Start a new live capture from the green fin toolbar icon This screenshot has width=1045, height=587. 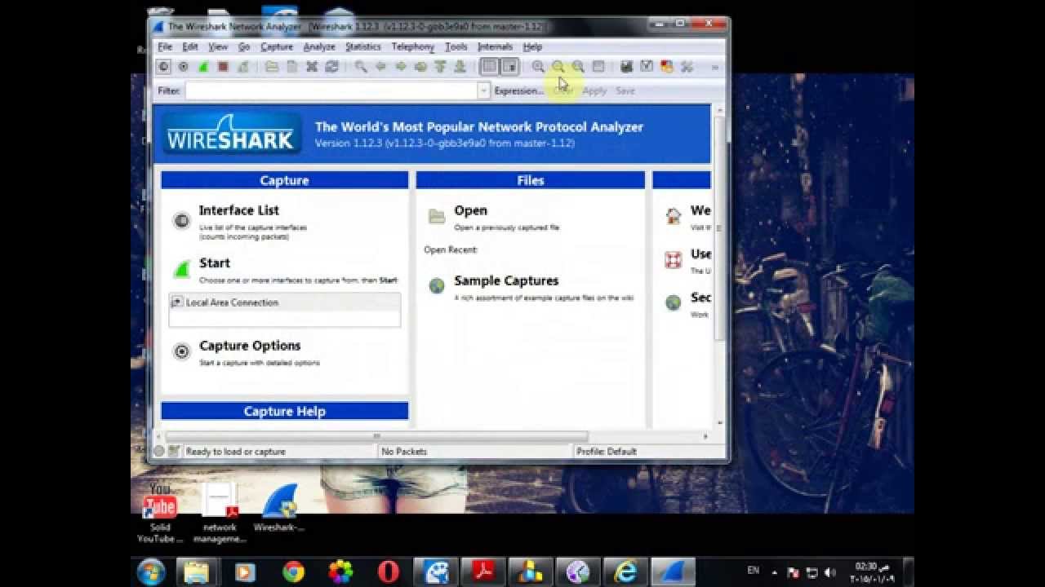click(202, 67)
